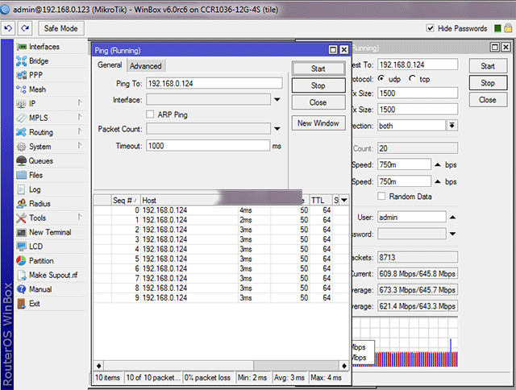Click Start in the Ping window
Viewport: 516px width, 390px height.
point(318,68)
